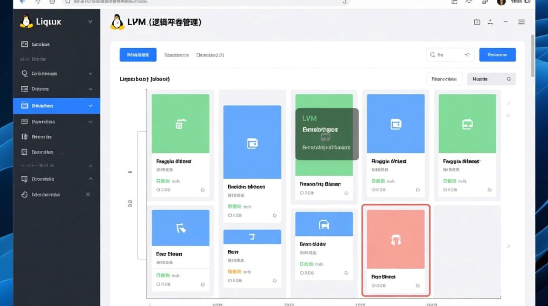The image size is (548, 306).
Task: Open the hamburger menu in the page header
Action: 521,22
